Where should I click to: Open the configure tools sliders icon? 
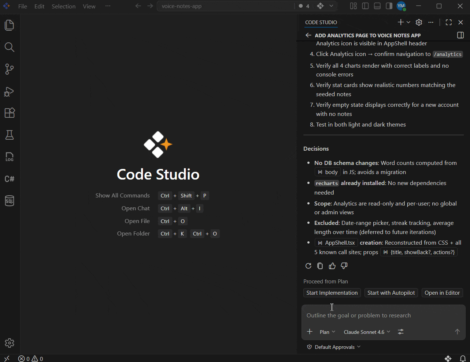coord(401,332)
